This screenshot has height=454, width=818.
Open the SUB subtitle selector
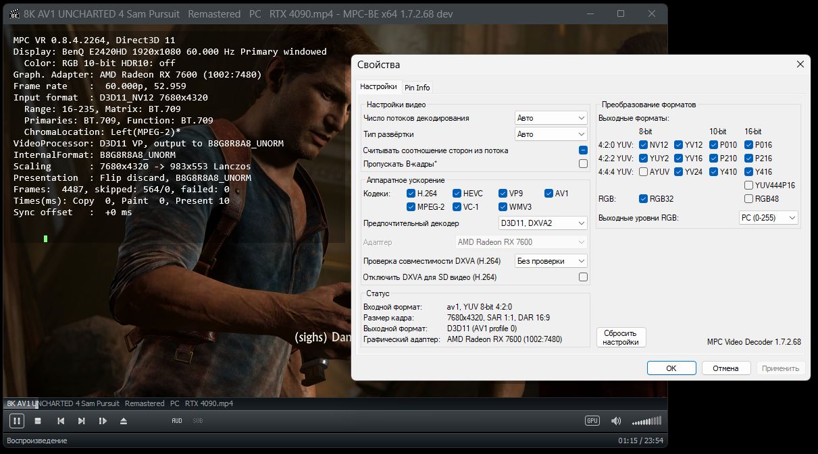(197, 421)
